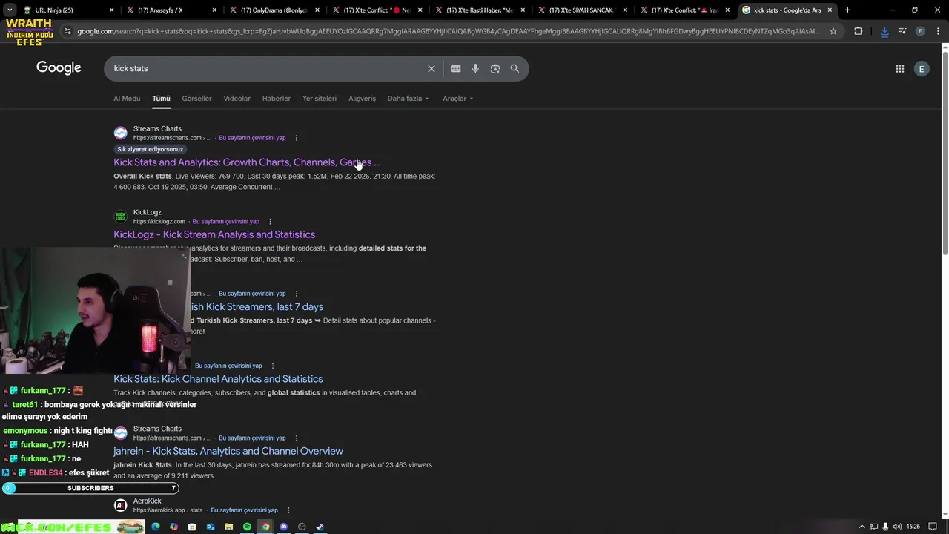
Task: Show Chrome downloads
Action: [884, 31]
